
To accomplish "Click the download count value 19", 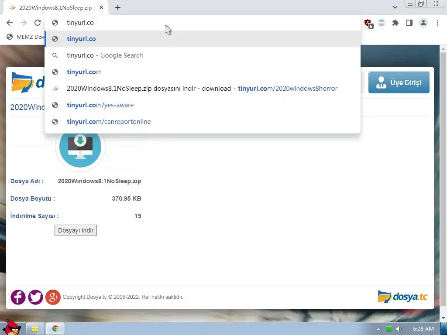I will pyautogui.click(x=138, y=216).
